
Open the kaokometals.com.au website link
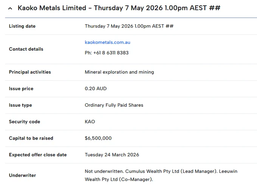[x=107, y=42]
